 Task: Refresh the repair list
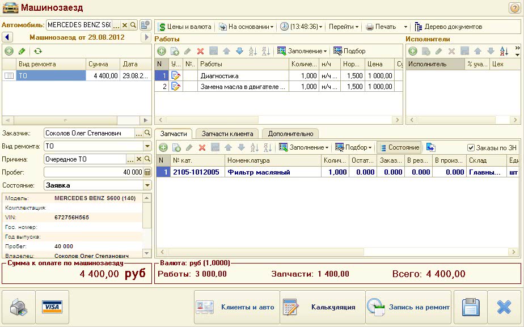coord(38,51)
